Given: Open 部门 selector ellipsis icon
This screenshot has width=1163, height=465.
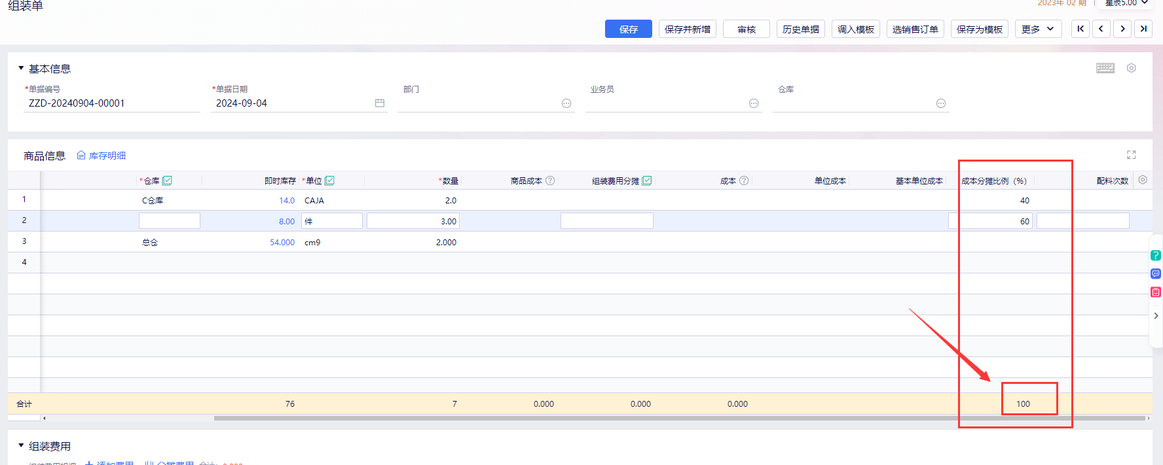Looking at the screenshot, I should tap(566, 103).
